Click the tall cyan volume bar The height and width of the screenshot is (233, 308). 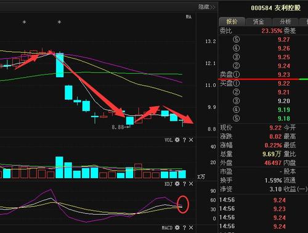(x=59, y=167)
